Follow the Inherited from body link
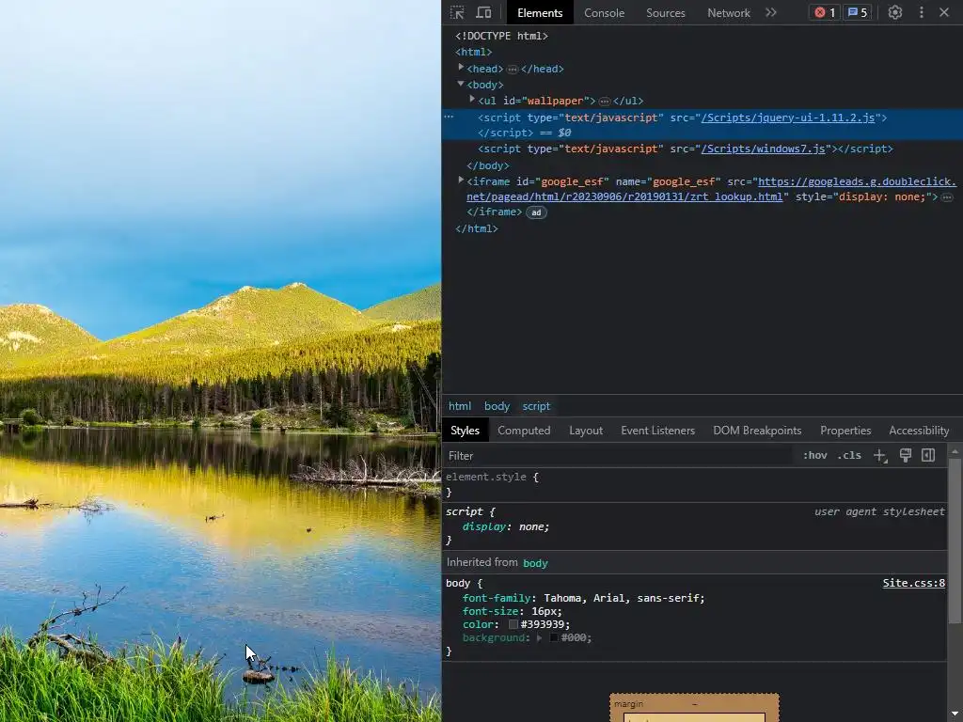 pos(535,563)
